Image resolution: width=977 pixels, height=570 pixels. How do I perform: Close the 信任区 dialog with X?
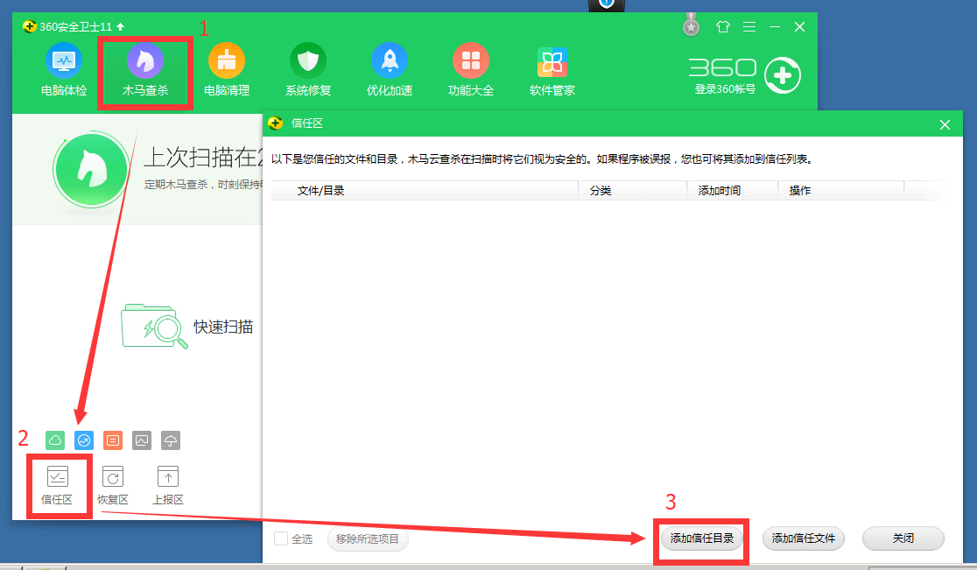pos(945,124)
